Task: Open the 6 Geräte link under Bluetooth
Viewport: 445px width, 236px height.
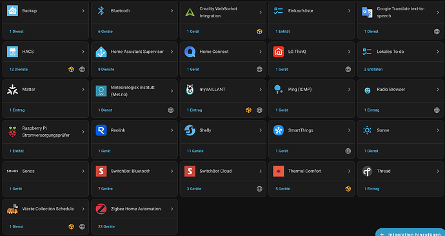Action: [105, 32]
